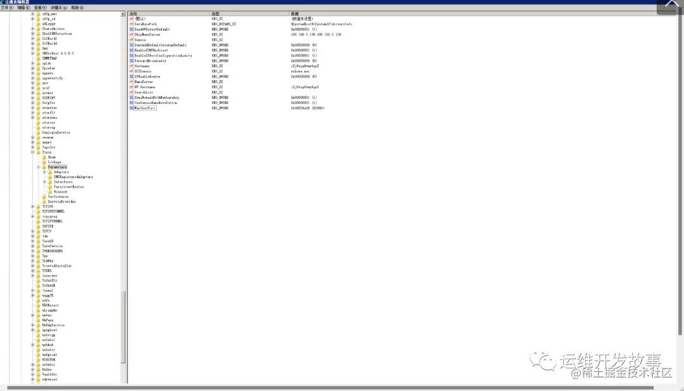Click the tree pane vertical scrollbar thumb
Screen dimensions: 684x391
click(123, 327)
